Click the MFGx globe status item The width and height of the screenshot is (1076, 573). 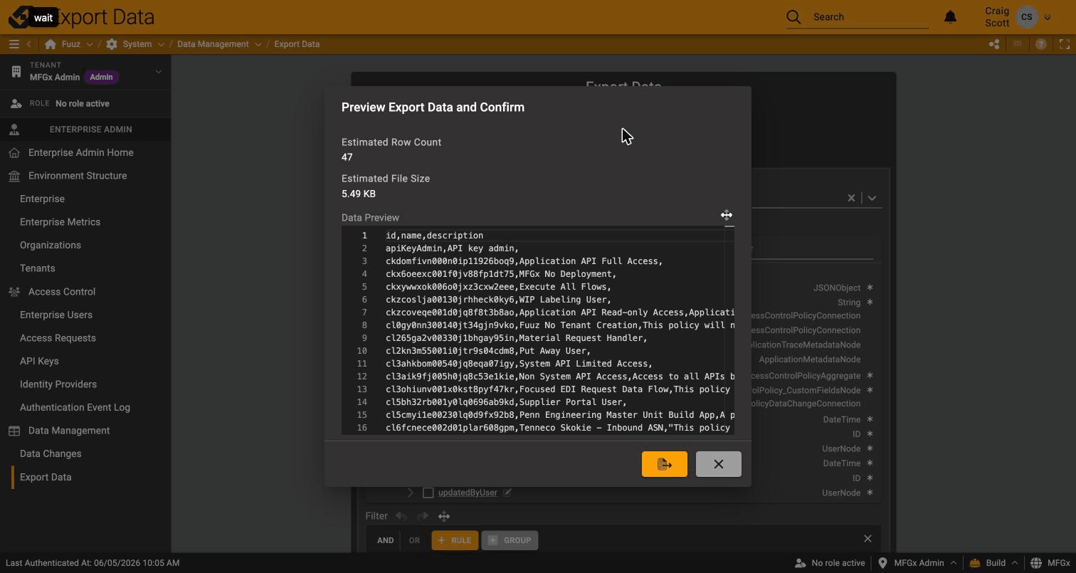pyautogui.click(x=1050, y=563)
